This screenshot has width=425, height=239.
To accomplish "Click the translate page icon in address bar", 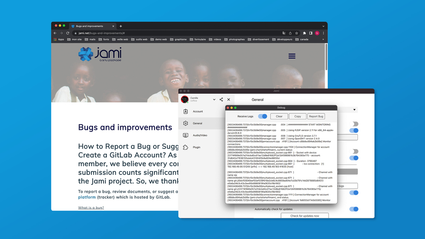I will click(284, 33).
